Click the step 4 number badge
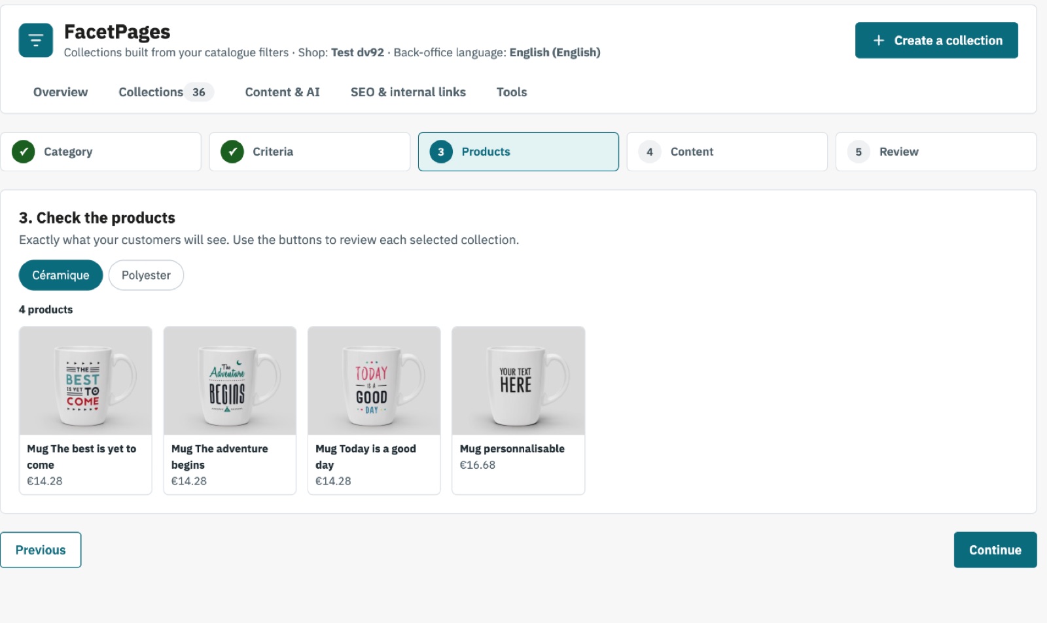The width and height of the screenshot is (1047, 623). (x=650, y=152)
